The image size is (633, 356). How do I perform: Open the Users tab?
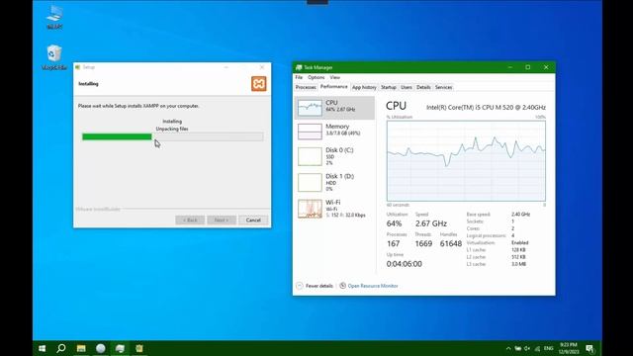point(407,87)
